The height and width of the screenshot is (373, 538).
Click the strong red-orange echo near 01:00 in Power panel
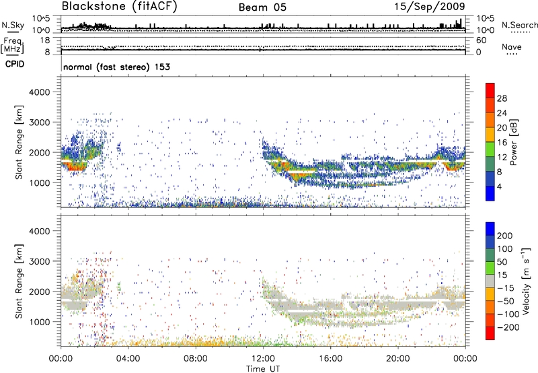point(76,166)
